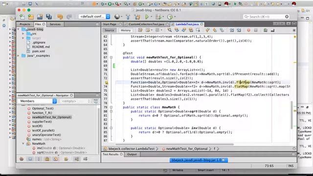Click the Source view button
This screenshot has height=176, width=313.
click(110, 30)
